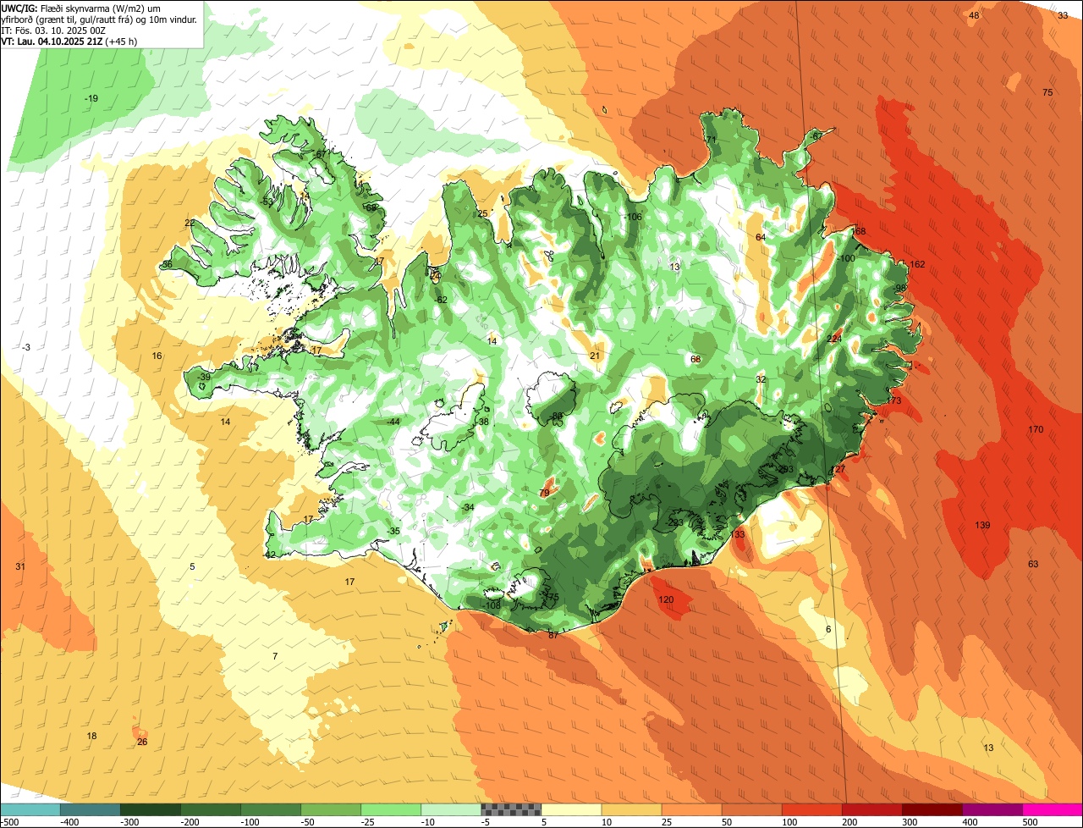
Task: Click the checkered -5 to 5 legend swatch
Action: [511, 809]
